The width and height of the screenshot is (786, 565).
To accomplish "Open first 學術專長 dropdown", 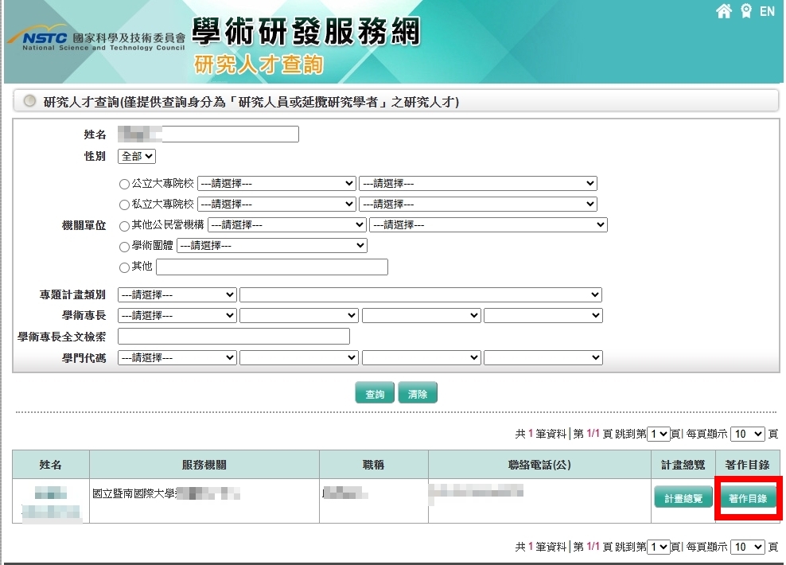I will pos(177,315).
